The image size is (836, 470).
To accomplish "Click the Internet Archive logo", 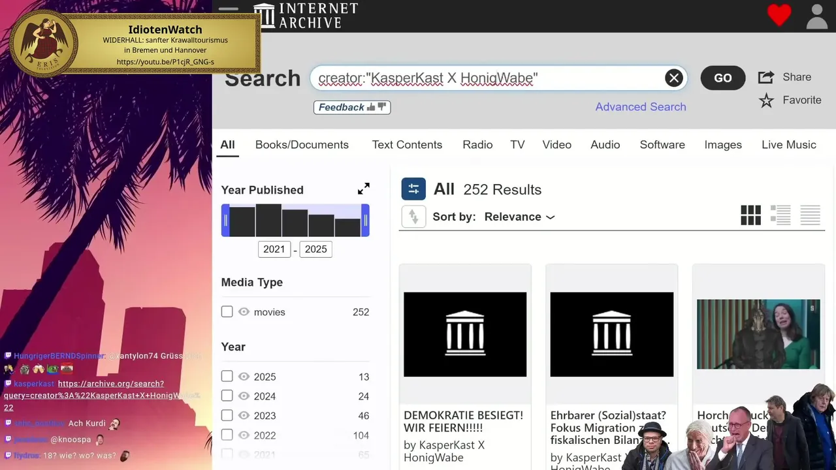I will (306, 16).
